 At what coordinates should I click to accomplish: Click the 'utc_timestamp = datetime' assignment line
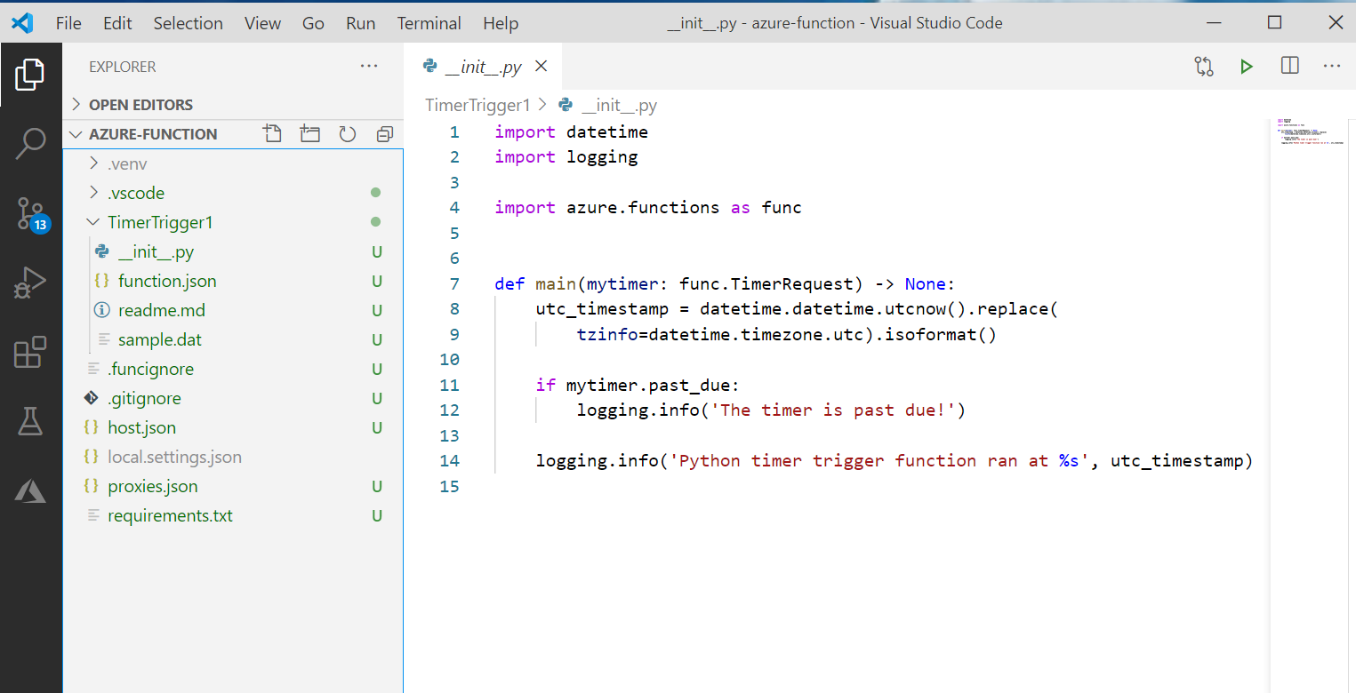point(795,309)
